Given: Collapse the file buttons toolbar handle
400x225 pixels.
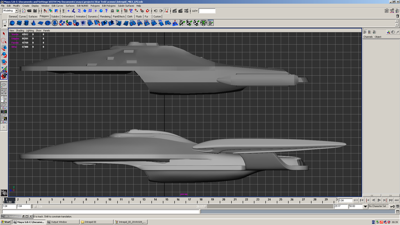Looking at the screenshot, I should [20, 11].
